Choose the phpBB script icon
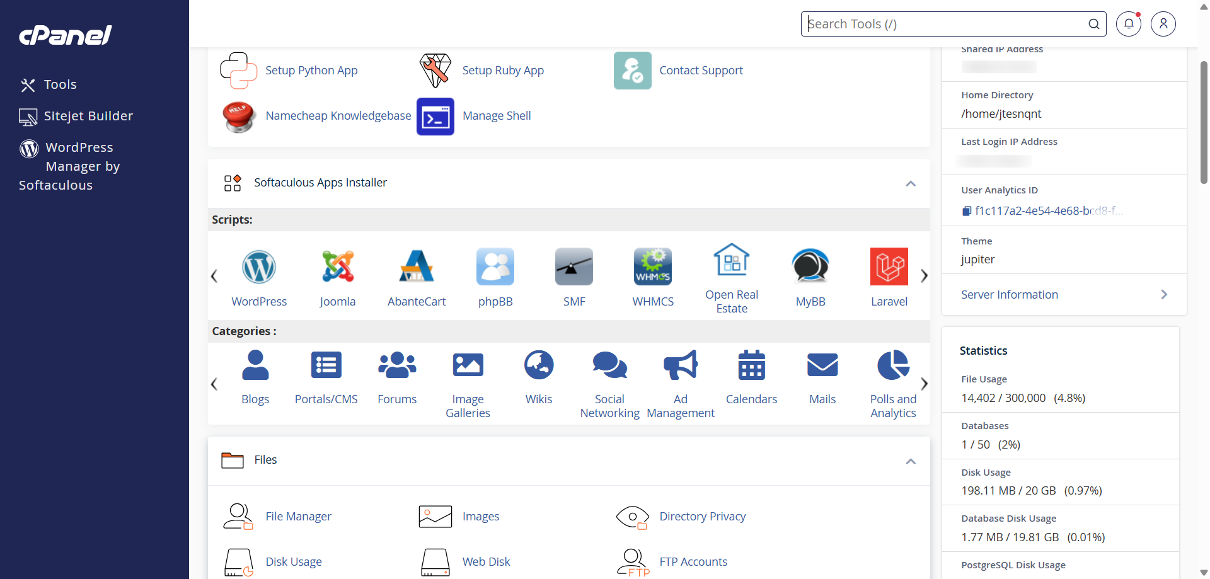1210x579 pixels. pos(495,267)
